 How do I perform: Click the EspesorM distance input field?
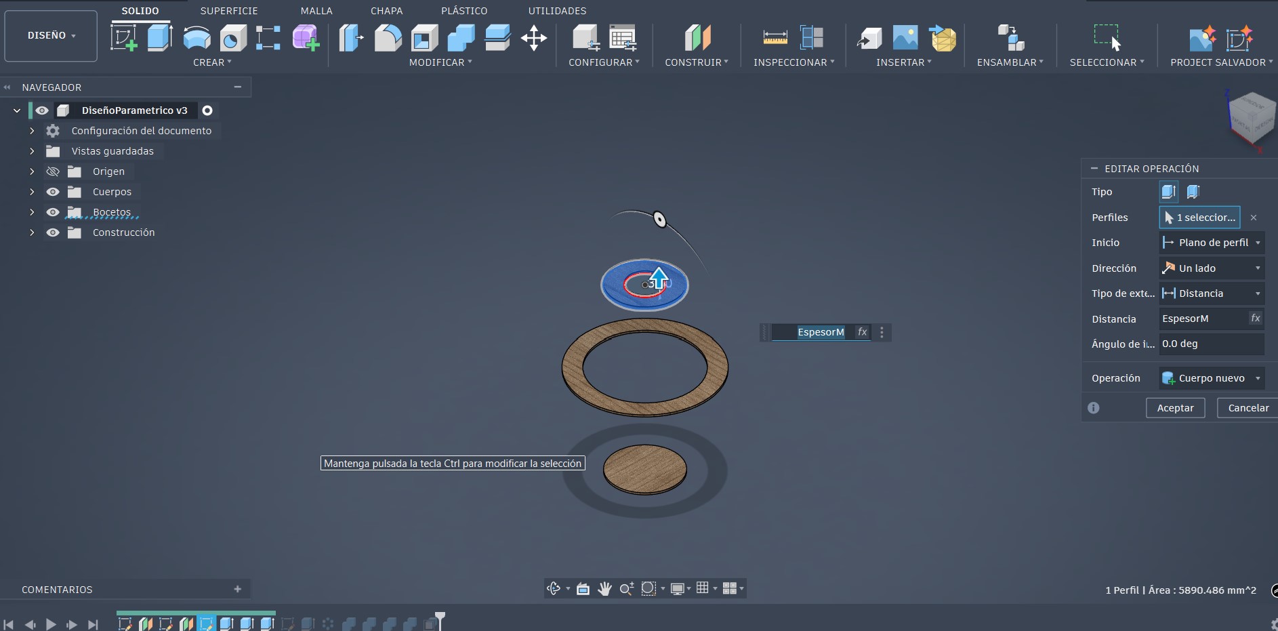[1203, 318]
